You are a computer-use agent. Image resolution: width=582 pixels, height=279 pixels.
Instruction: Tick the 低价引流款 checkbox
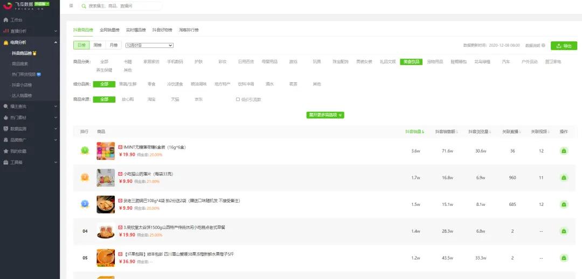[x=238, y=99]
